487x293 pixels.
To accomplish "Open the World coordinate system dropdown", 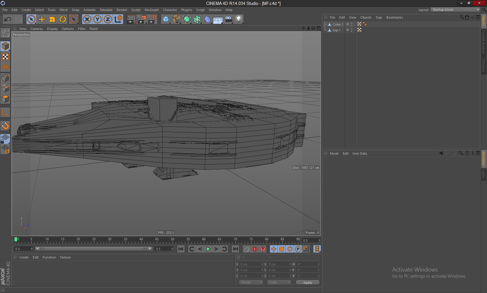I will [251, 282].
